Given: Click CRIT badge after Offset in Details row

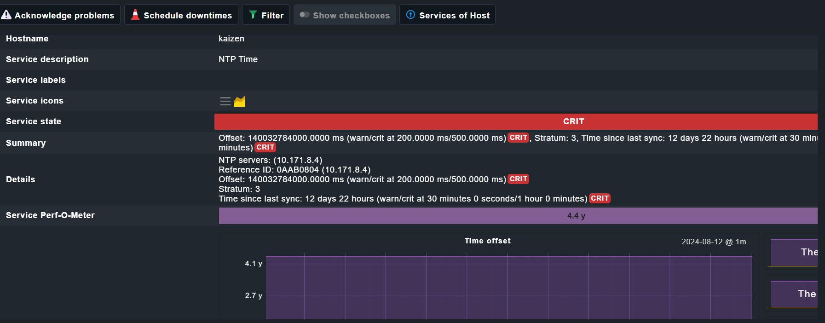Looking at the screenshot, I should click(518, 179).
